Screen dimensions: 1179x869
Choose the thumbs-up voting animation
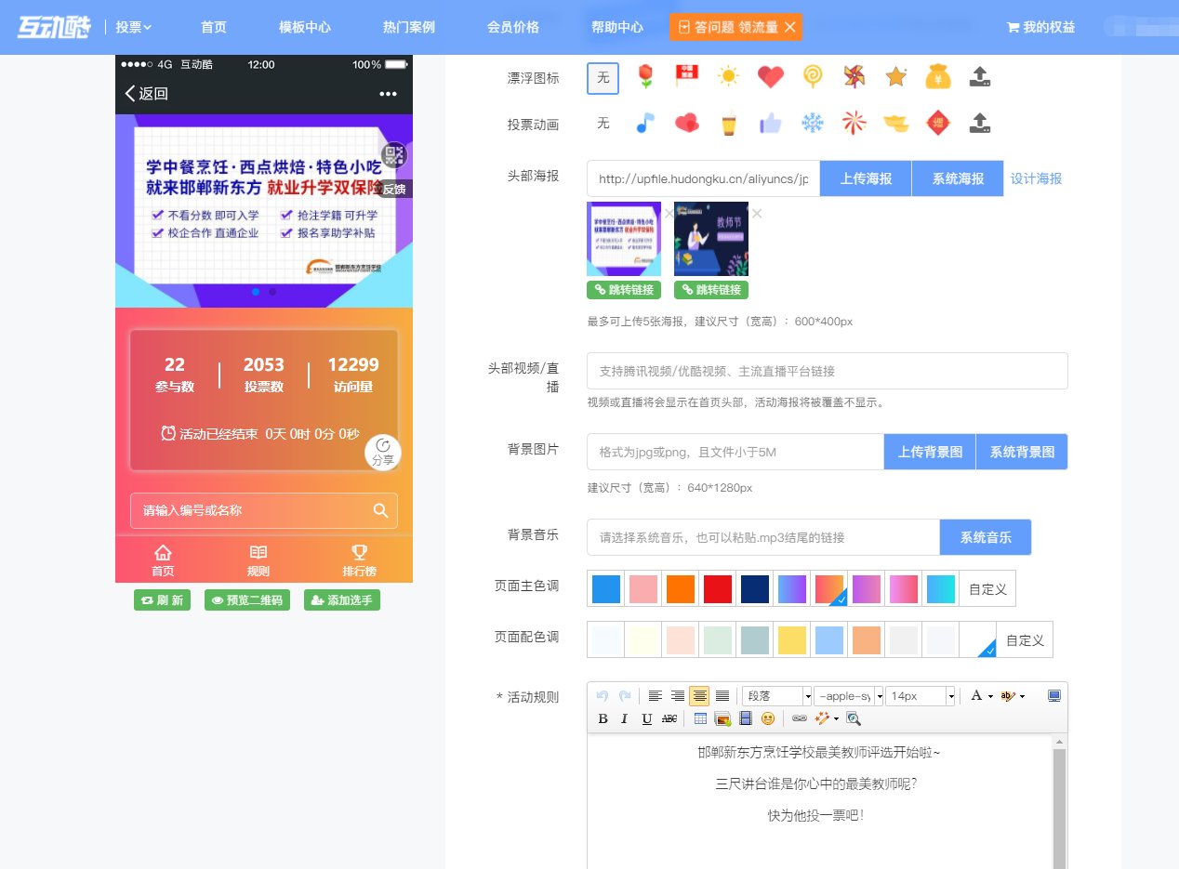point(770,122)
